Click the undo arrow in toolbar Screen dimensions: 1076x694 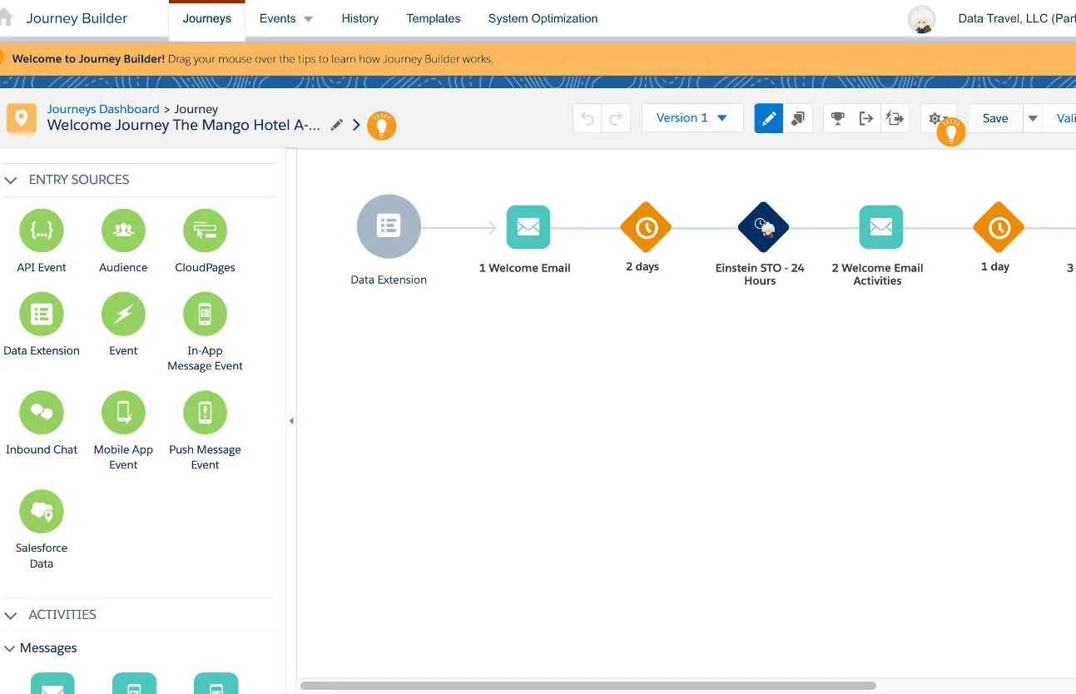click(x=588, y=118)
